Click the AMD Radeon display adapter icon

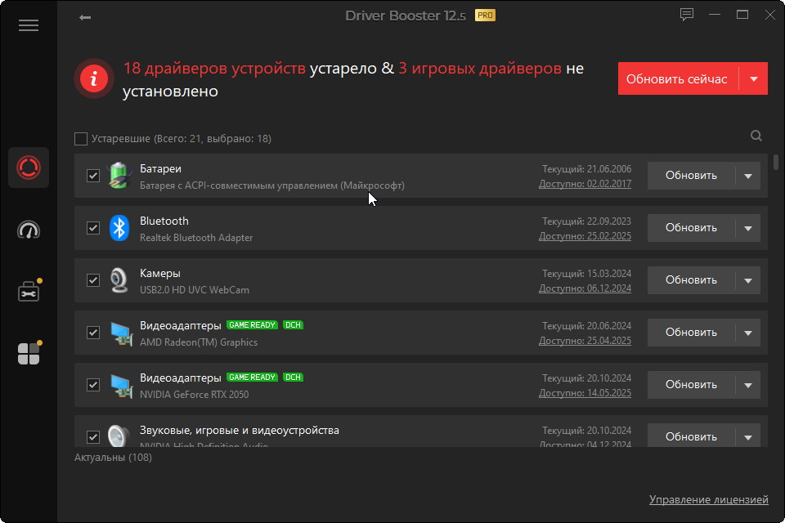(x=121, y=333)
